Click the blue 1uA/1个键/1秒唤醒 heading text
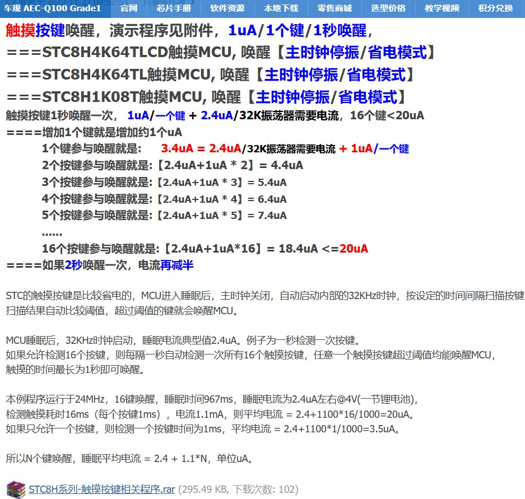The image size is (525, 499). [298, 30]
